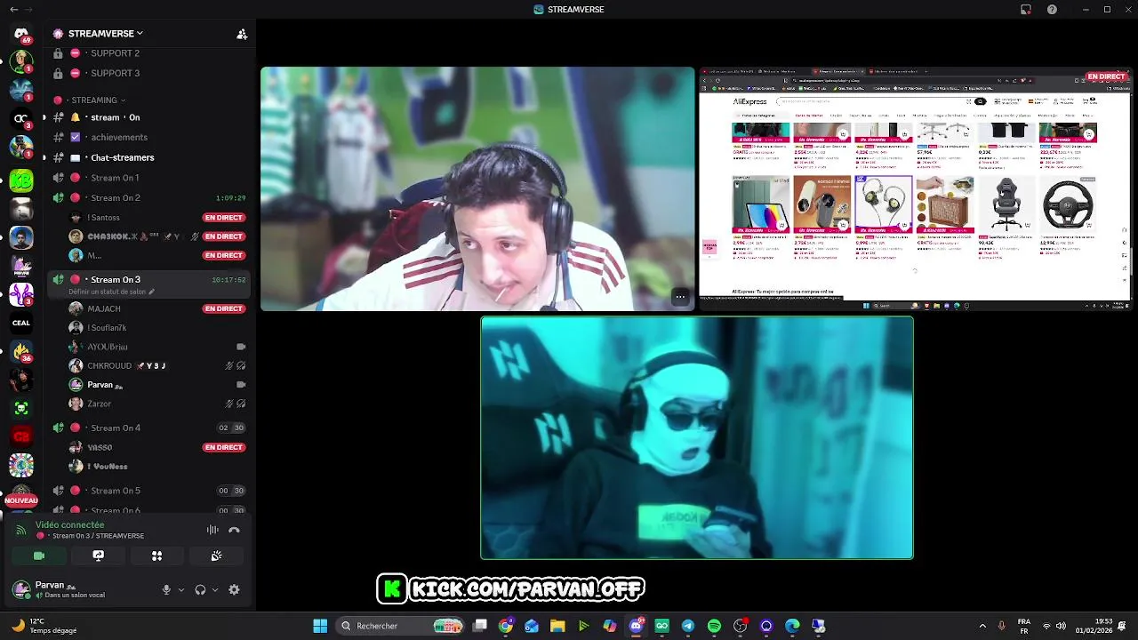Open the green KB server icon

click(x=21, y=180)
